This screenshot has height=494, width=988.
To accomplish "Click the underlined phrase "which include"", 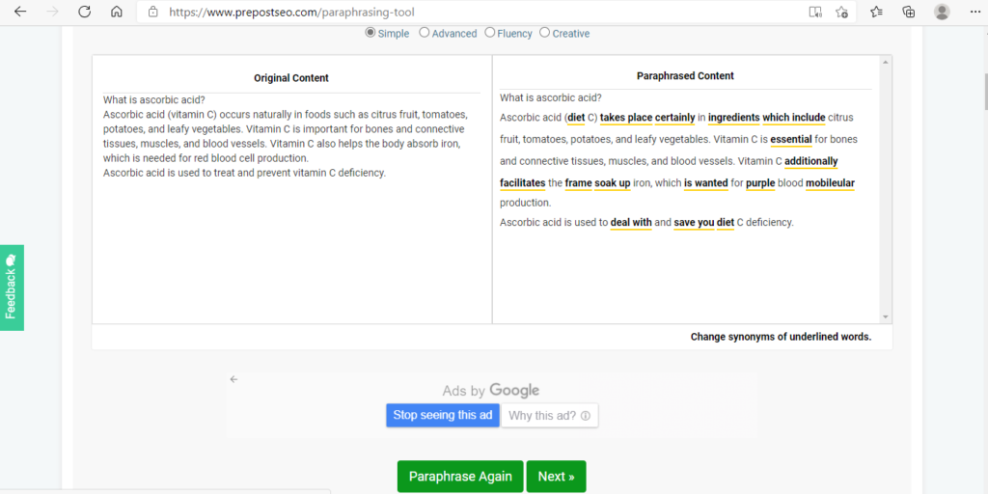I will click(794, 118).
